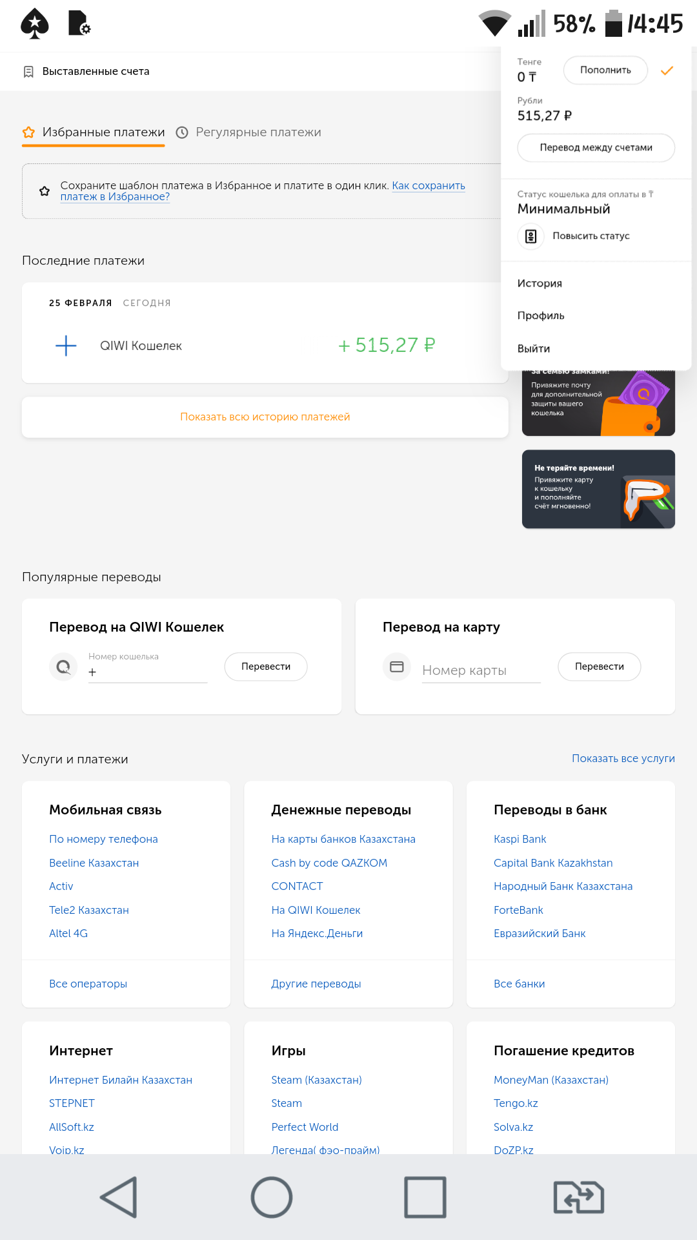Select the checked Тенге account checkmark

[667, 70]
